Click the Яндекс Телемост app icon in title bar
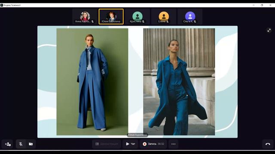275x154 pixels. click(2, 5)
